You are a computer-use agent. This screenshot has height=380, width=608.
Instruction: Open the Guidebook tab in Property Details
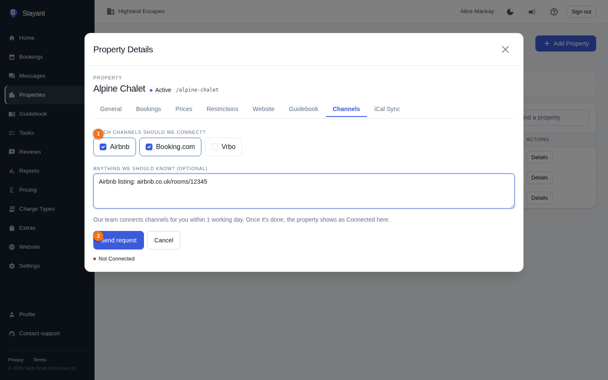point(304,109)
